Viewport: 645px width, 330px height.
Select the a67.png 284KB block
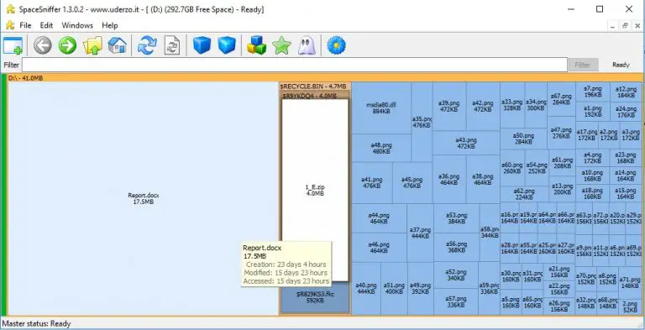point(561,99)
